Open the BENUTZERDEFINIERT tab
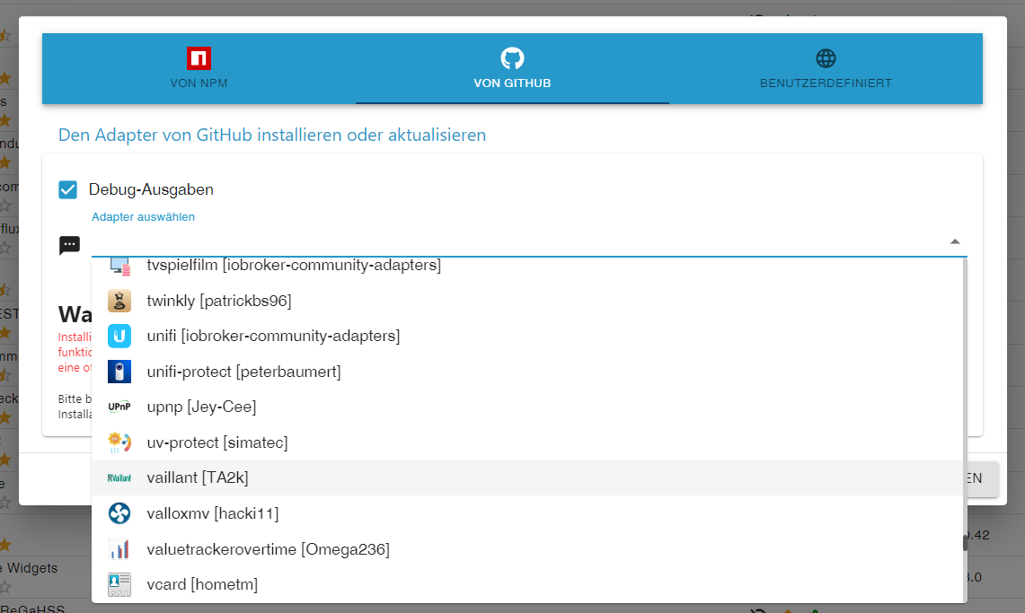 [826, 68]
